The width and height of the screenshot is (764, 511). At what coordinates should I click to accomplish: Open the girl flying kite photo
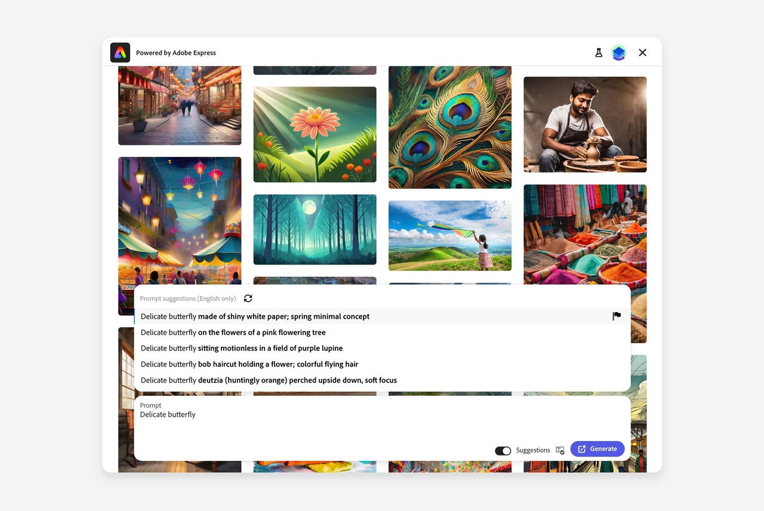coord(449,235)
